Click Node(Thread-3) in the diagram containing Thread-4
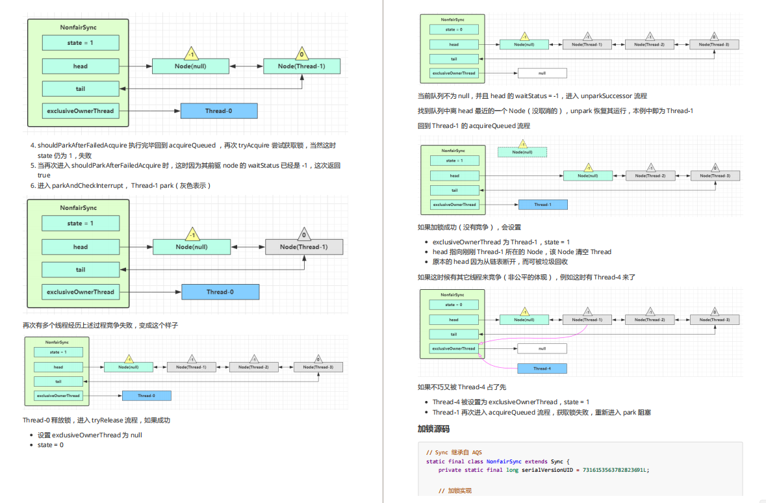Screen dimensions: 766x503 [x=714, y=320]
